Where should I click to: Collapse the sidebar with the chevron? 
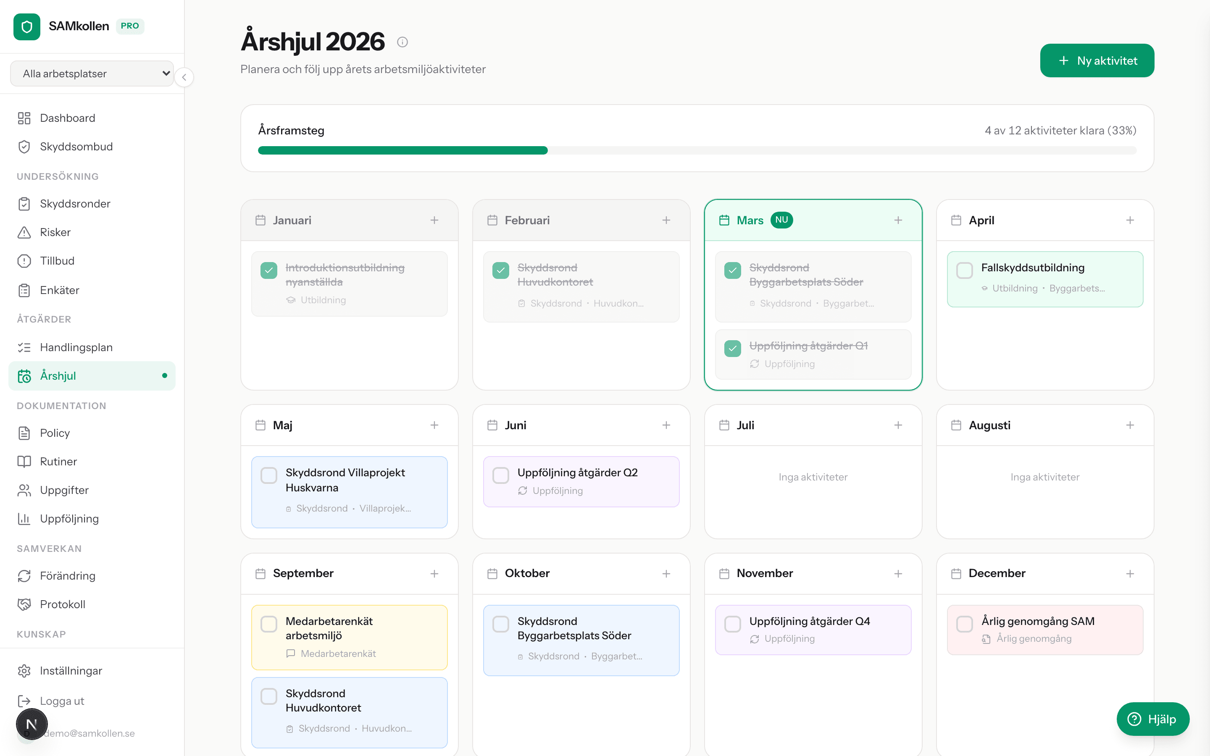click(x=184, y=78)
